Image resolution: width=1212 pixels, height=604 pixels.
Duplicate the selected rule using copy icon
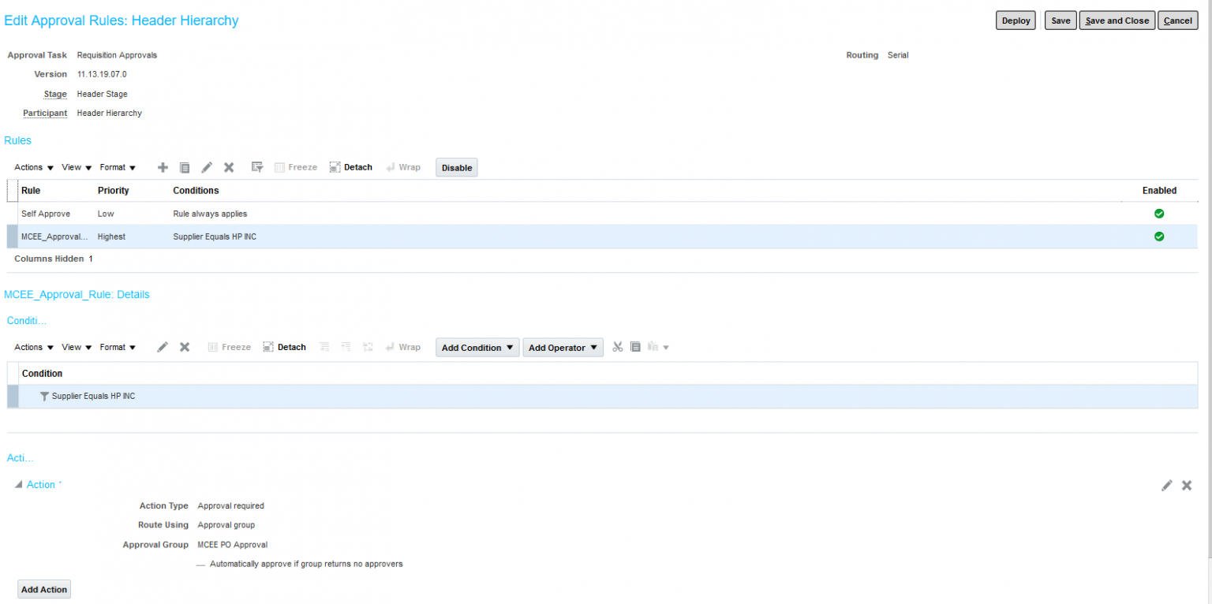pos(185,167)
